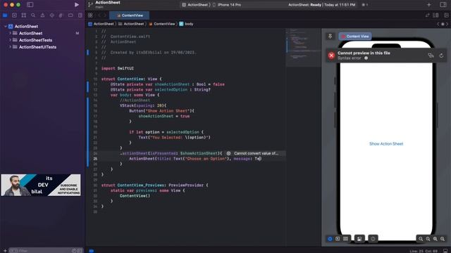This screenshot has width=451, height=253.
Task: Select the ActionSheetUITests group row
Action: pyautogui.click(x=42, y=47)
